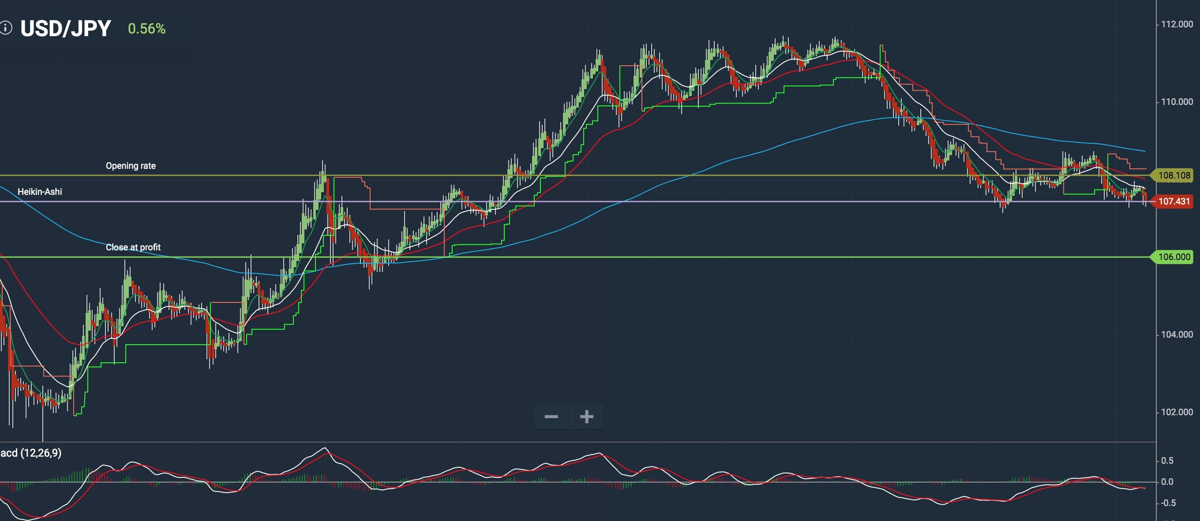Screen dimensions: 1200x521
Task: Click the 102.000 price axis label
Action: click(1177, 412)
